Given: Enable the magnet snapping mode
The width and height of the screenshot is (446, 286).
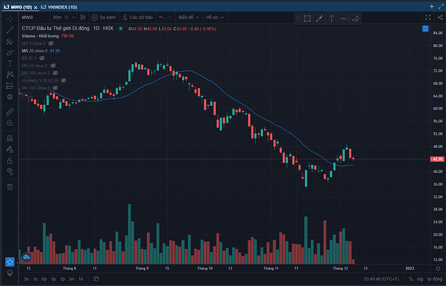Looking at the screenshot, I should (10, 138).
